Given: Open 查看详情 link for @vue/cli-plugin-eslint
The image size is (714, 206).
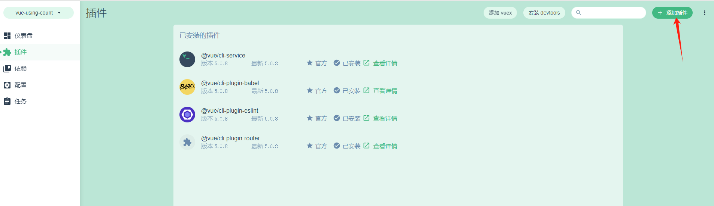Looking at the screenshot, I should coord(385,119).
